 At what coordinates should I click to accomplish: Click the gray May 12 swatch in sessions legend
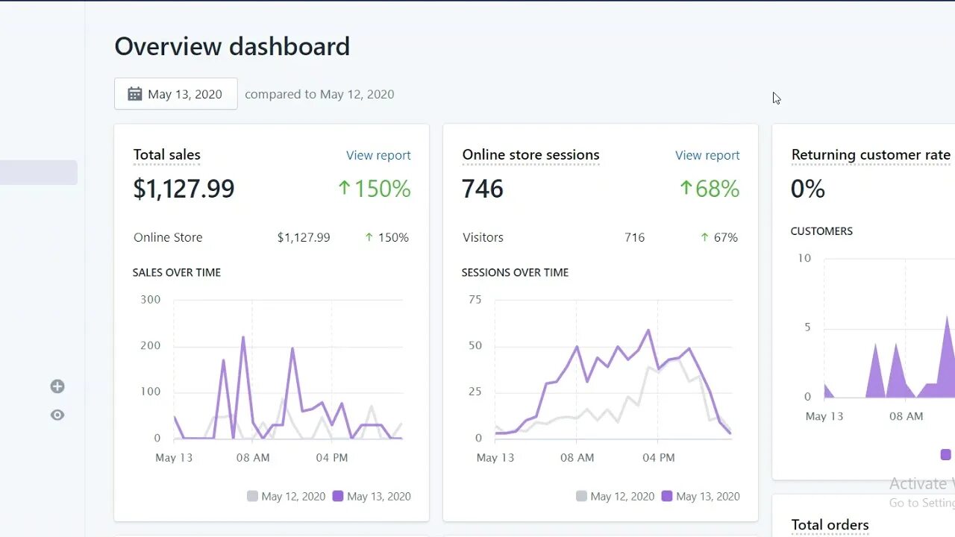click(581, 496)
